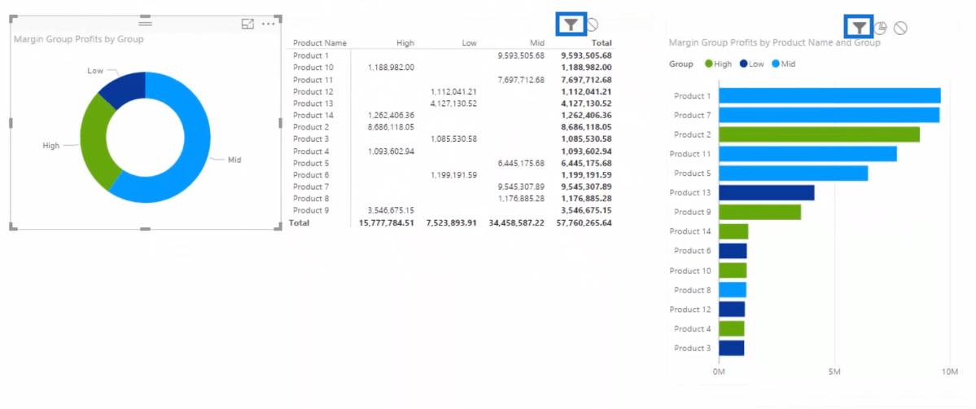The width and height of the screenshot is (976, 409).
Task: Click the none interaction icon above the bar chart
Action: coord(900,28)
